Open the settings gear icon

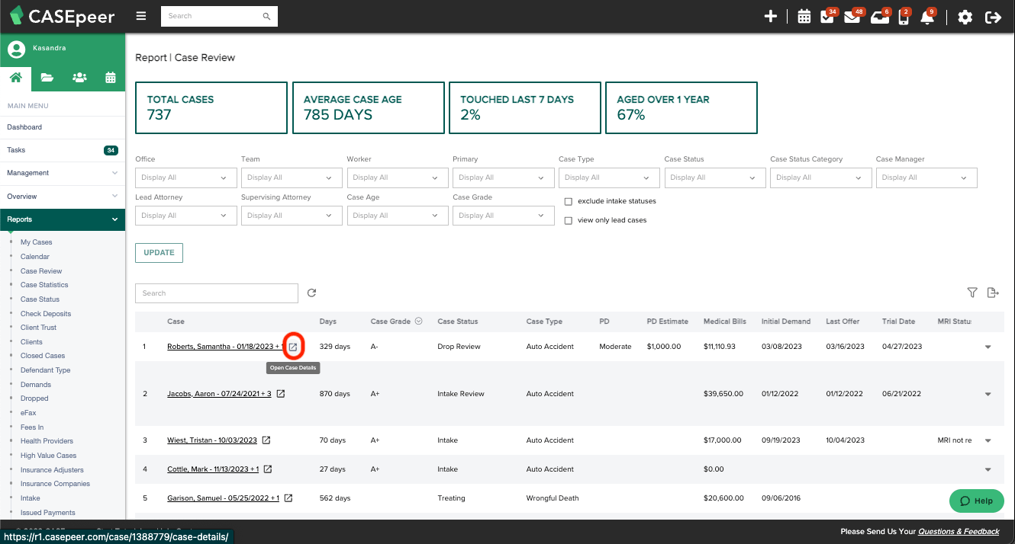(x=965, y=17)
